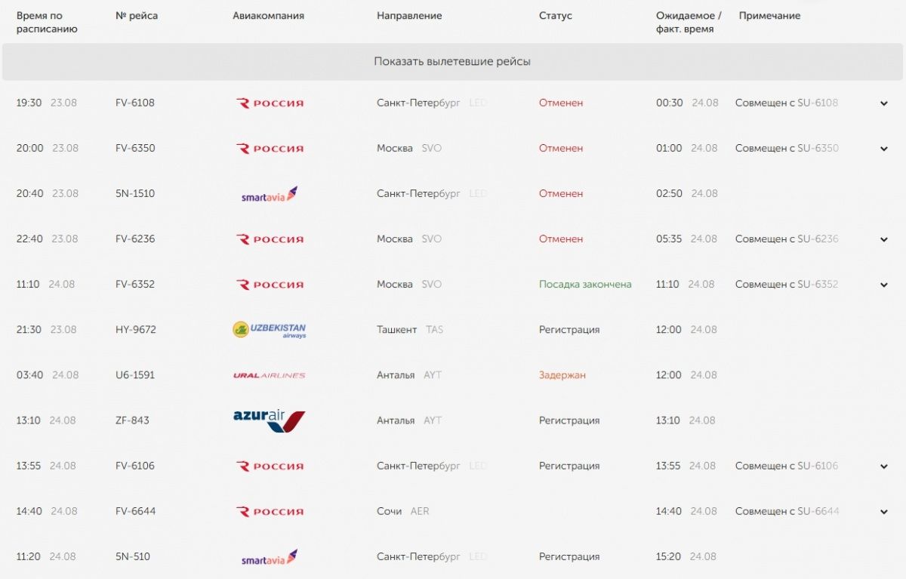Click the Rossiya logo for flight FV-6108
This screenshot has width=906, height=579.
270,103
